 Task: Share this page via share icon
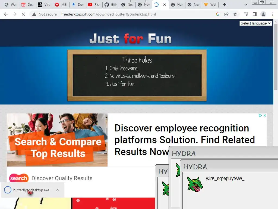(226, 14)
